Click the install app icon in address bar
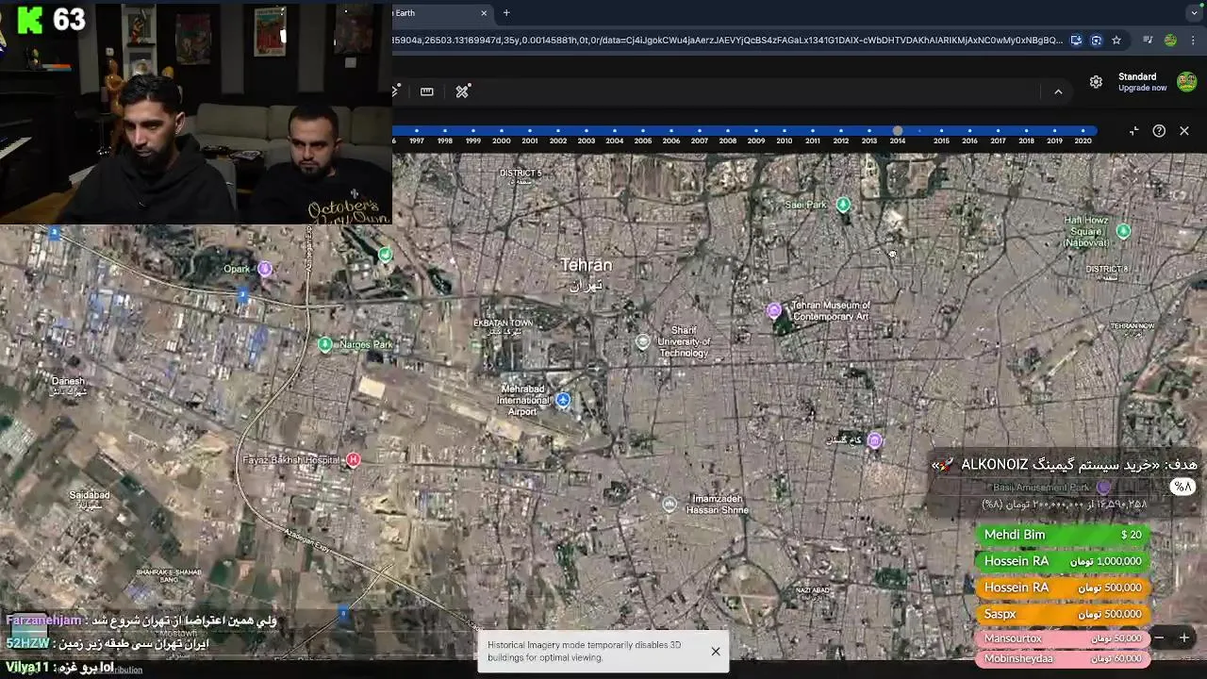 (x=1076, y=41)
